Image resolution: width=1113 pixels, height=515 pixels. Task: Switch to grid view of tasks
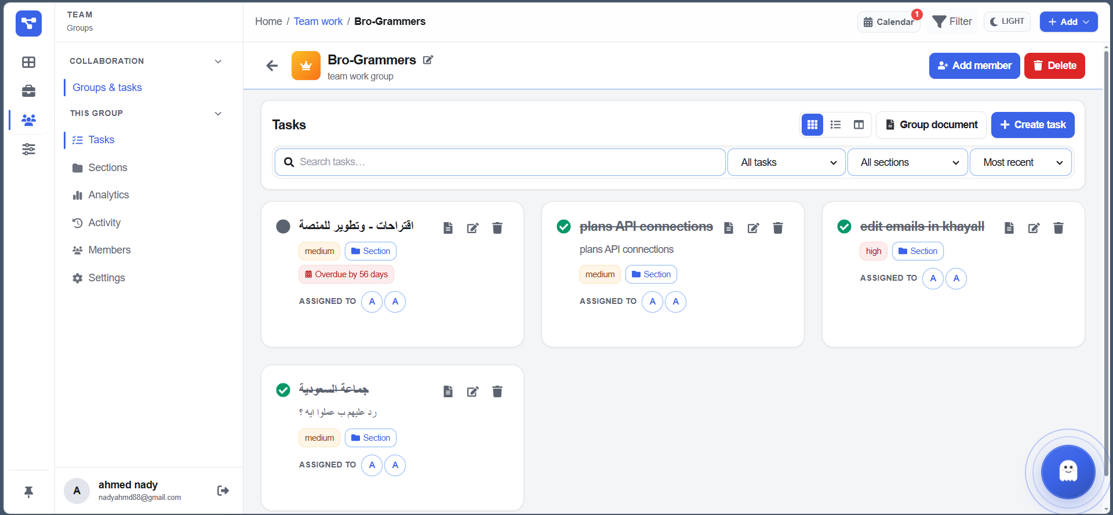pos(812,125)
